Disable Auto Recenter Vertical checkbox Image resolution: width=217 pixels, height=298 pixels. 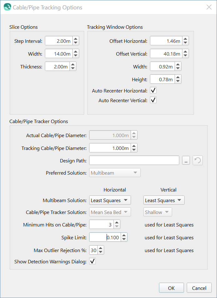coord(153,100)
